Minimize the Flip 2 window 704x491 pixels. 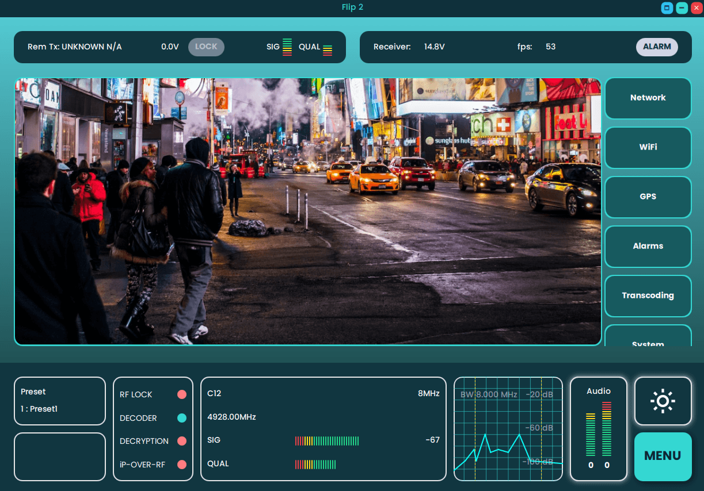pyautogui.click(x=682, y=8)
